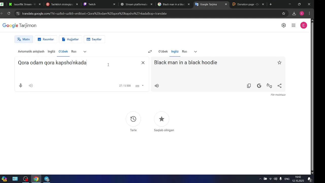Bookmark this page in Chrome address bar
325x183 pixels.
click(284, 13)
